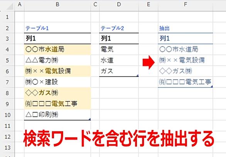Screen dimensions: 226x157
Task: Select column A header
Action: tap(20, 5)
